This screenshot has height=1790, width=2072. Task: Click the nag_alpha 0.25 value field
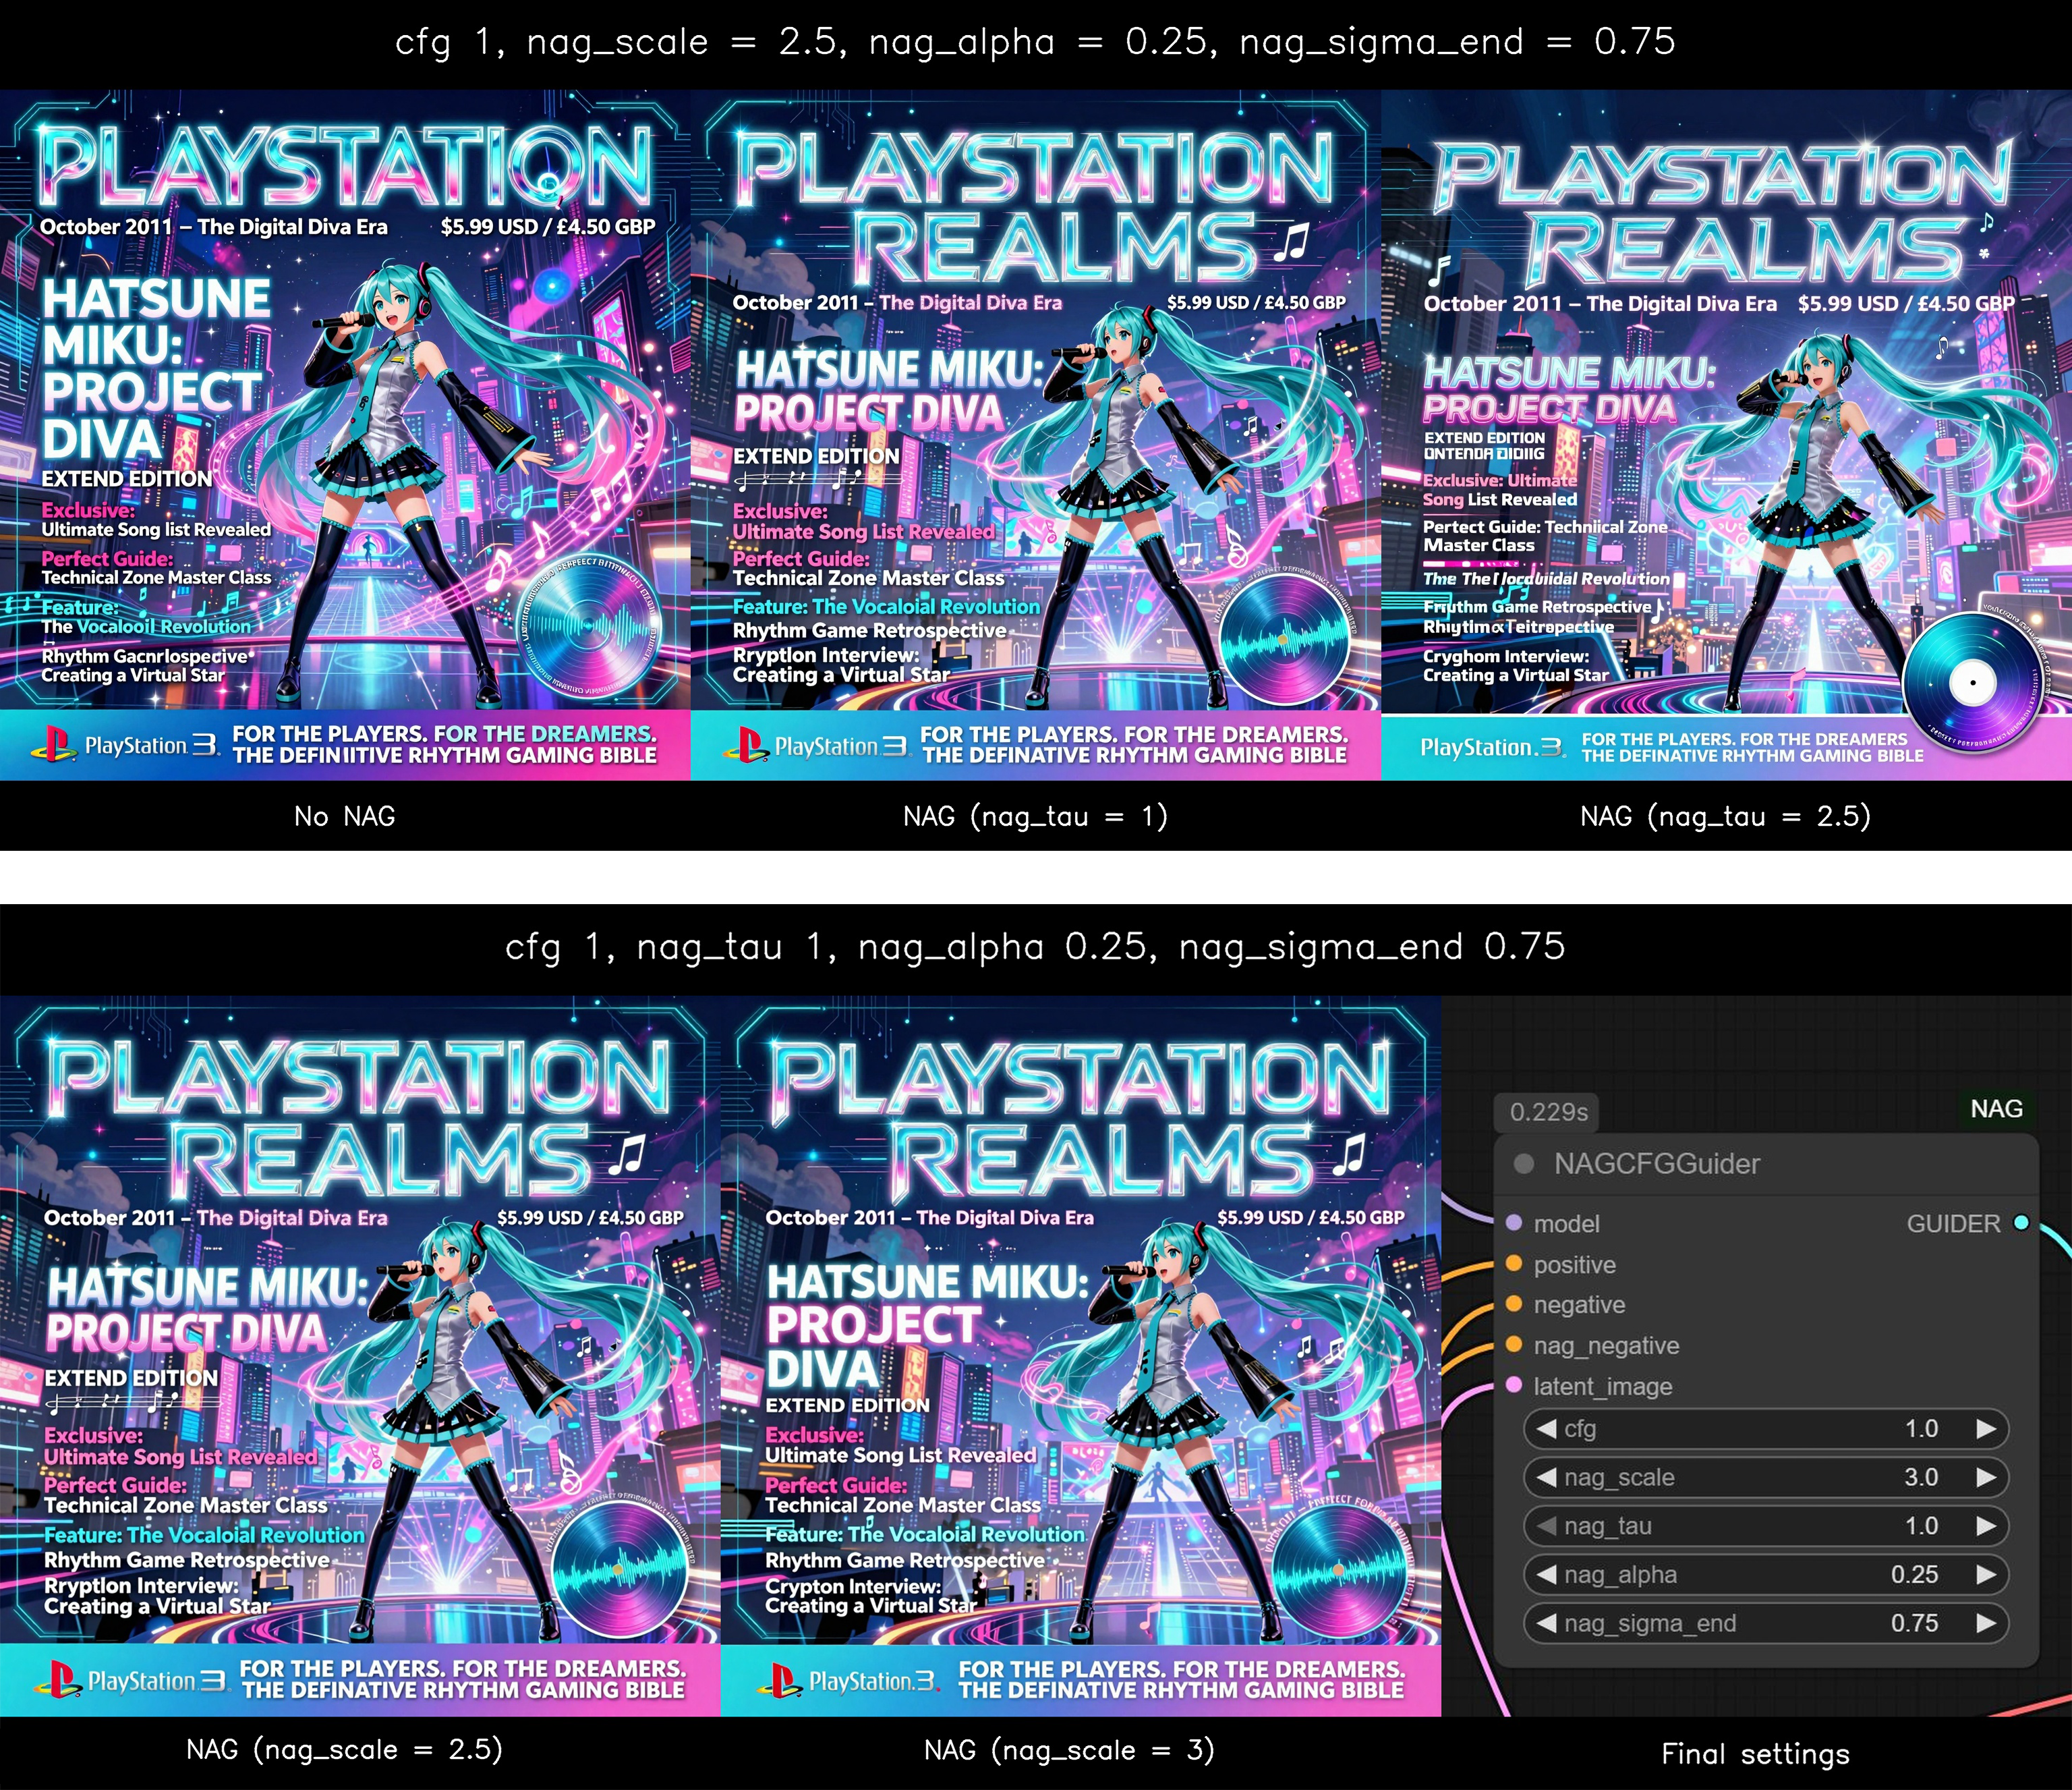(x=1914, y=1574)
